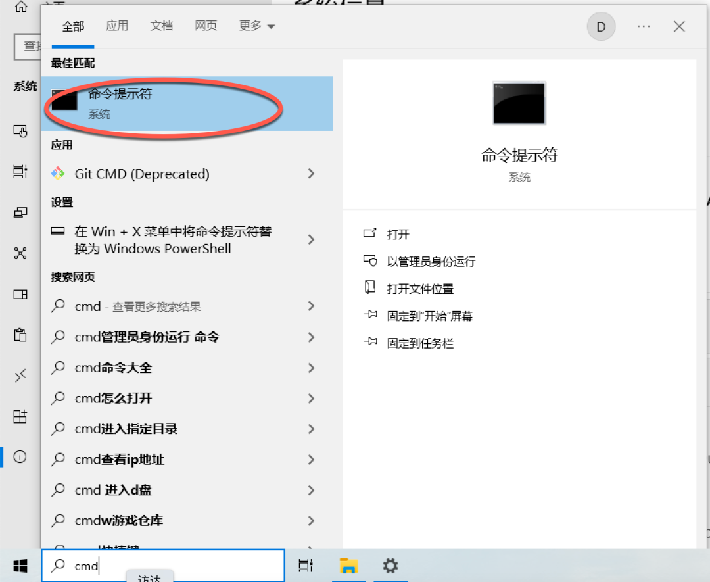The height and width of the screenshot is (582, 710).
Task: Open Settings gear from the taskbar
Action: pyautogui.click(x=390, y=566)
